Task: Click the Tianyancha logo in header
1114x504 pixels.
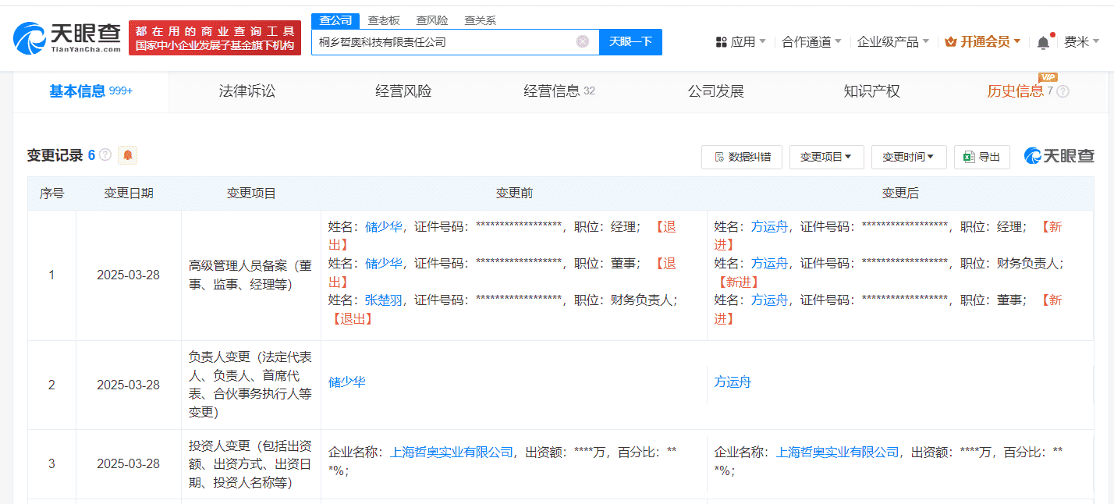Action: click(67, 37)
